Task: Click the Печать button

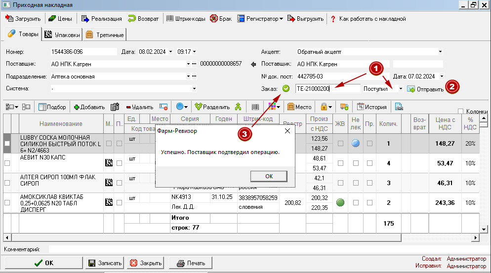Action: pyautogui.click(x=191, y=263)
